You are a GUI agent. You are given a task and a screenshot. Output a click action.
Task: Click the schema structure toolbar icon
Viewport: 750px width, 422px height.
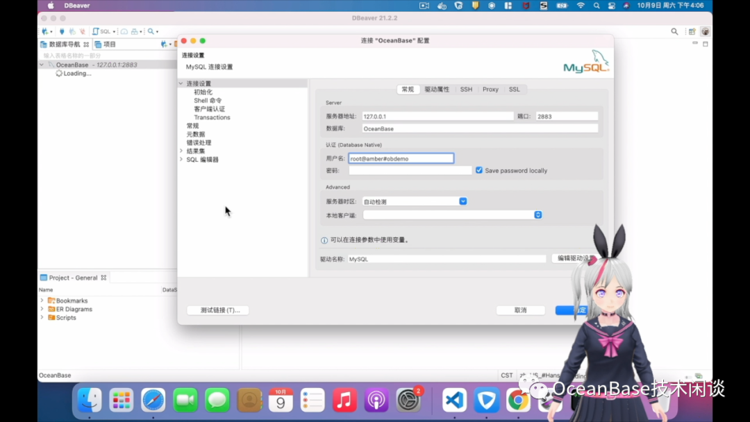[x=135, y=31]
